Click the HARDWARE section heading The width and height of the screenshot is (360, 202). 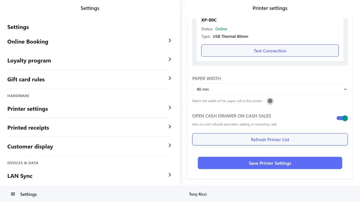[x=18, y=96]
